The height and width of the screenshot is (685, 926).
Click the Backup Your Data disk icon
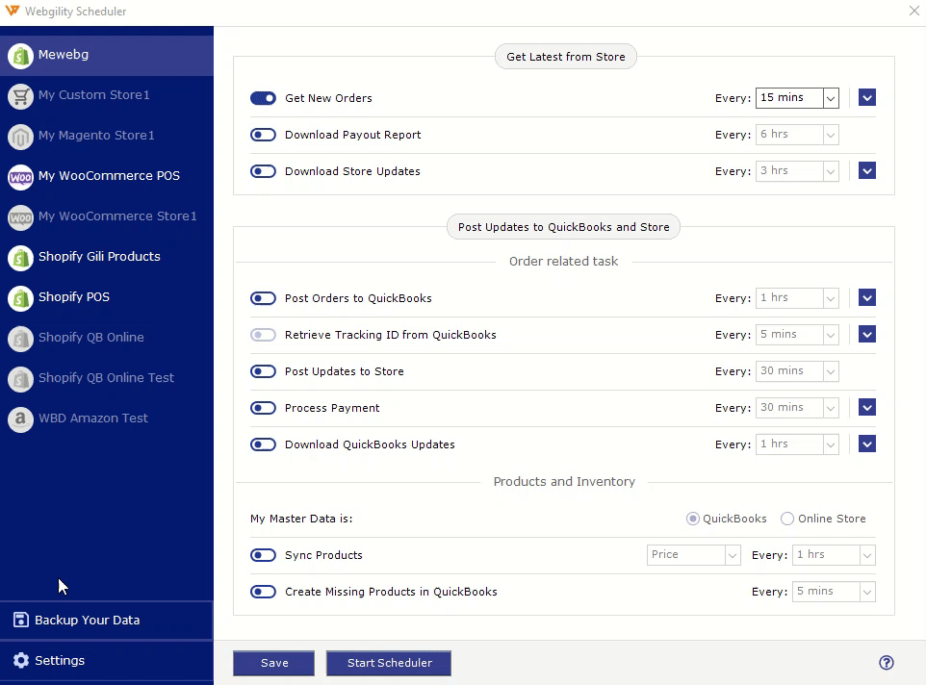pos(20,621)
